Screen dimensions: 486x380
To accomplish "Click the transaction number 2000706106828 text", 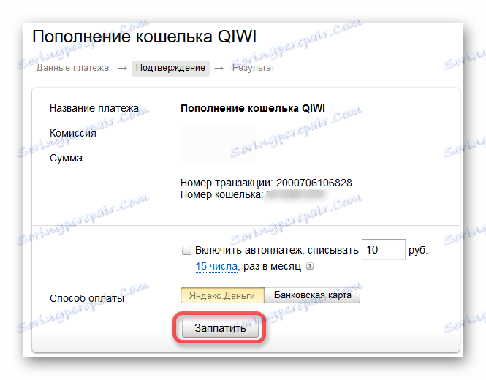I will click(x=314, y=183).
